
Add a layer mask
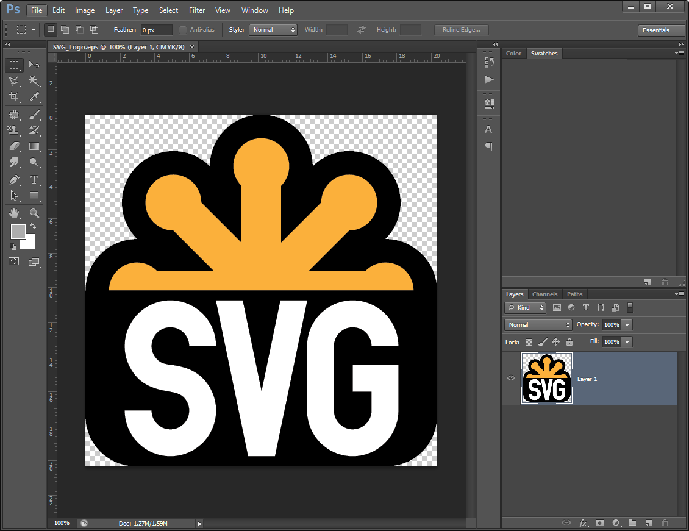click(599, 522)
